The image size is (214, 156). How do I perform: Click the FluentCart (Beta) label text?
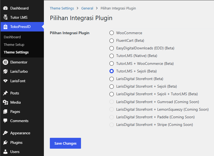point(130,41)
